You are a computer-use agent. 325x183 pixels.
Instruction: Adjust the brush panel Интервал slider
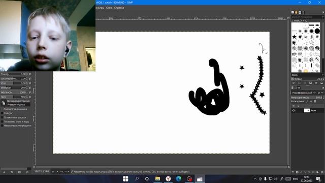coord(307,79)
